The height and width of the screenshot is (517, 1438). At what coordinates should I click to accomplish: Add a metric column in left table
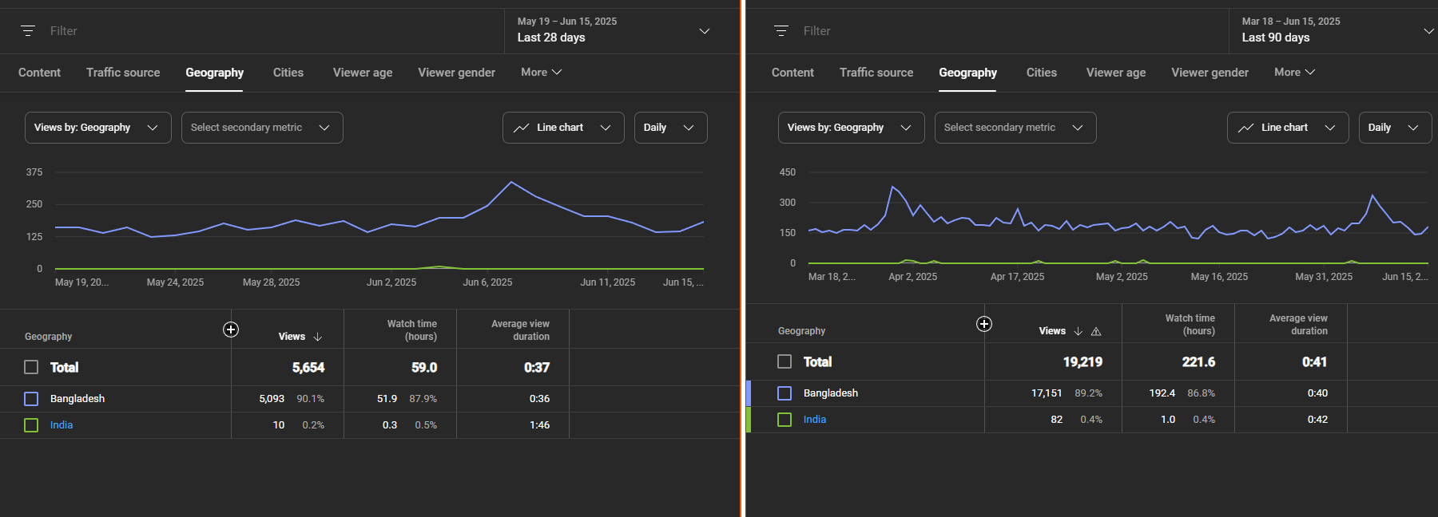point(231,330)
